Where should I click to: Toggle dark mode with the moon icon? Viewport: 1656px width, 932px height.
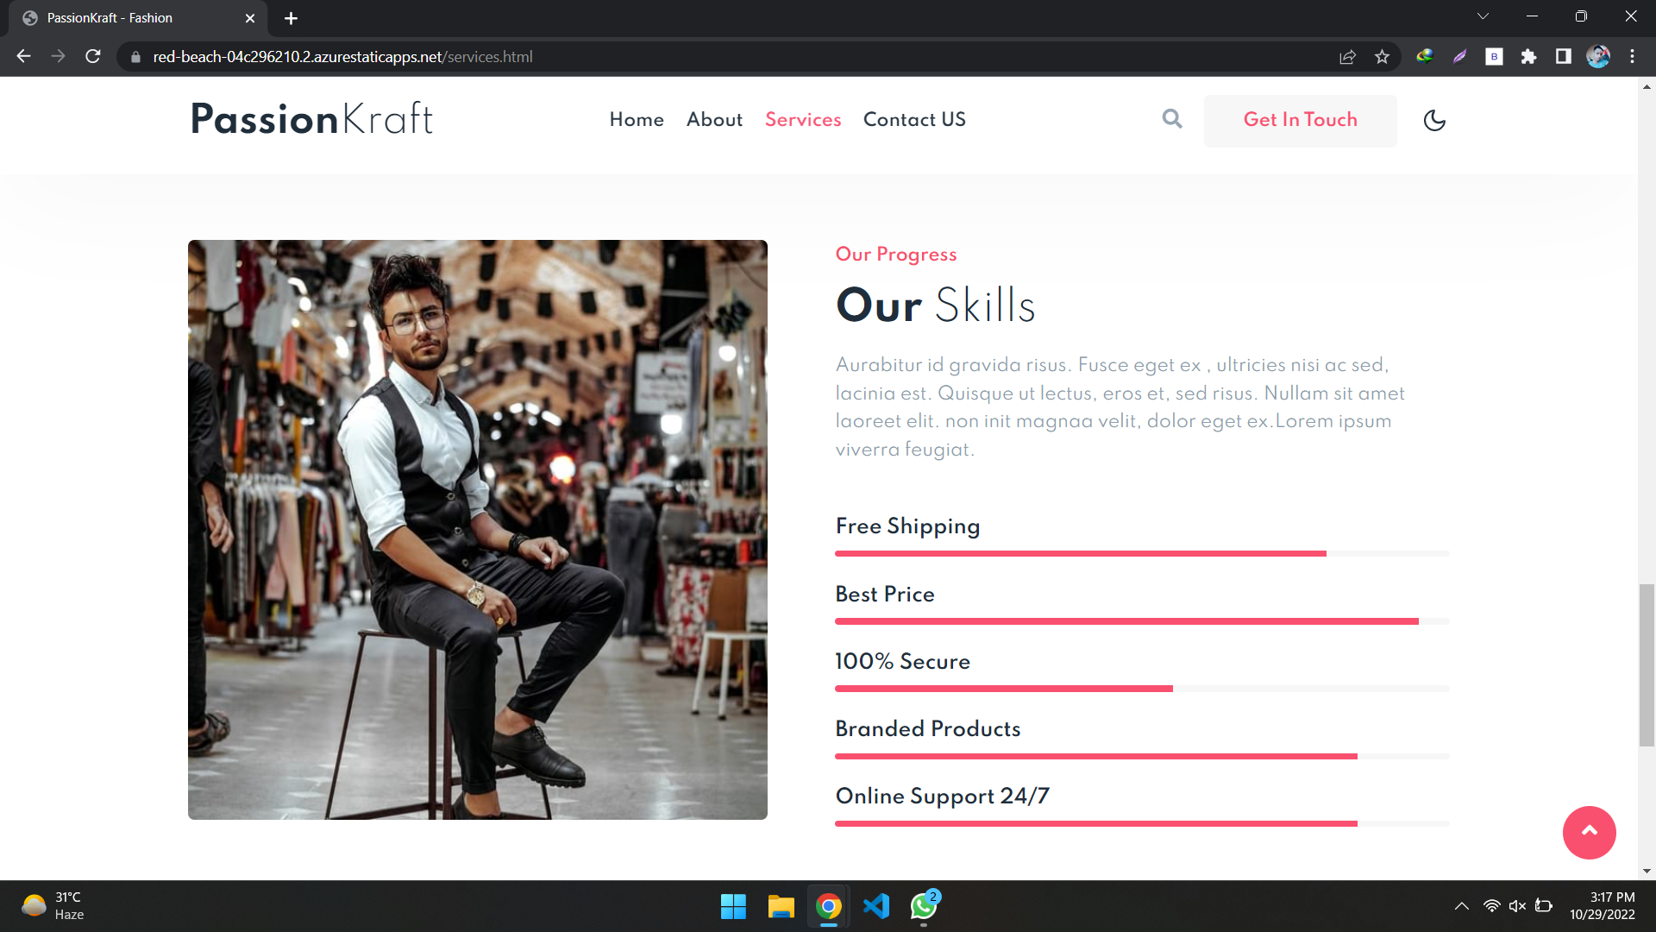point(1434,121)
